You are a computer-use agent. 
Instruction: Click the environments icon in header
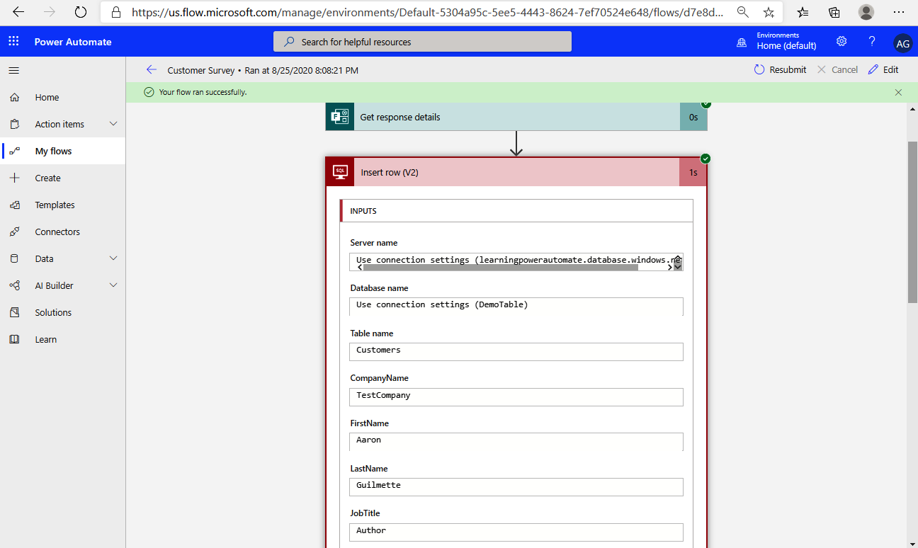coord(742,42)
